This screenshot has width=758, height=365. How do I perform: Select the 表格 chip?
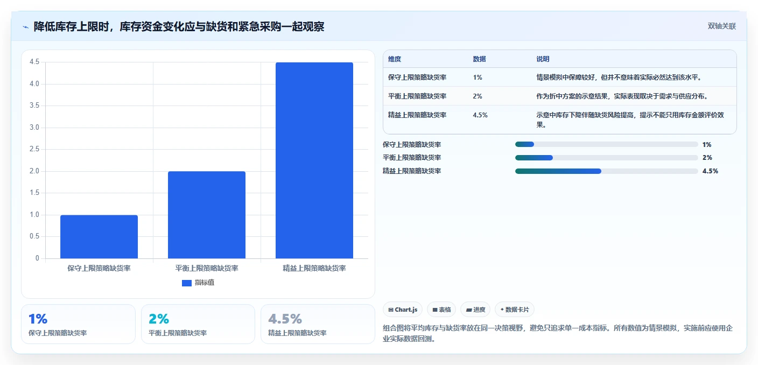click(441, 310)
